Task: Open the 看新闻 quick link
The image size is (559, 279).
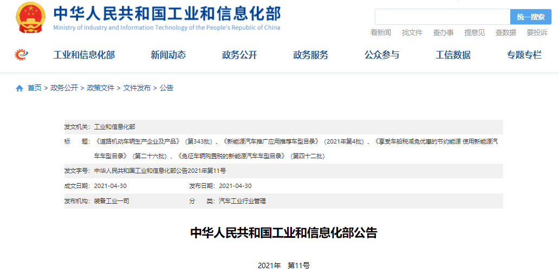Action: click(x=381, y=33)
